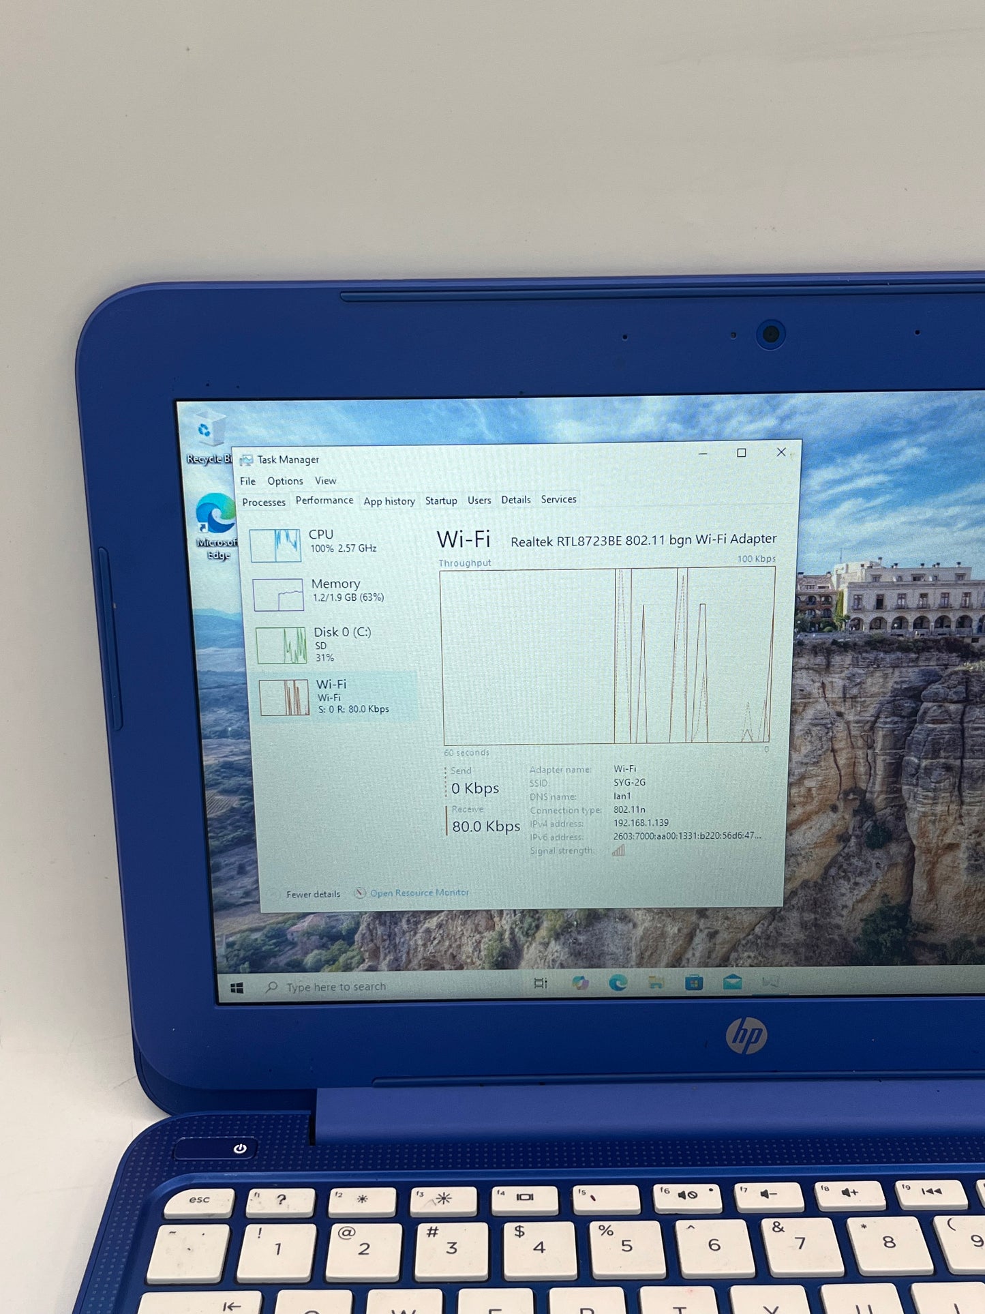Open the Windows Start menu
This screenshot has width=985, height=1314.
coord(237,987)
